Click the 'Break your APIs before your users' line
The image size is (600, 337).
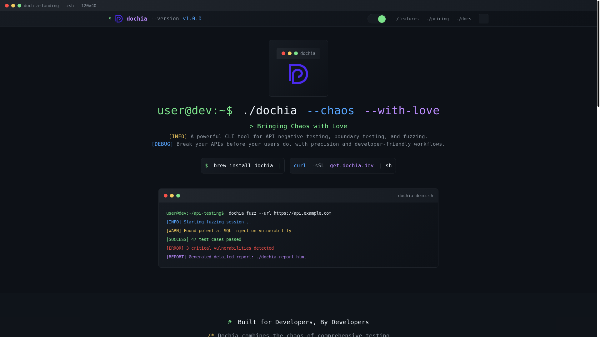point(311,144)
